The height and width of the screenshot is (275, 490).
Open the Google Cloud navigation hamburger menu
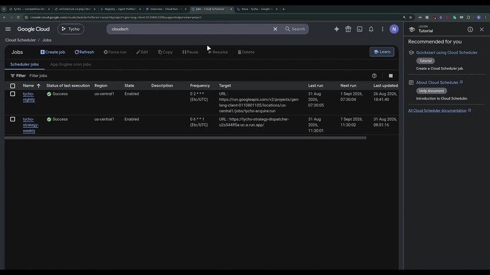pyautogui.click(x=8, y=29)
